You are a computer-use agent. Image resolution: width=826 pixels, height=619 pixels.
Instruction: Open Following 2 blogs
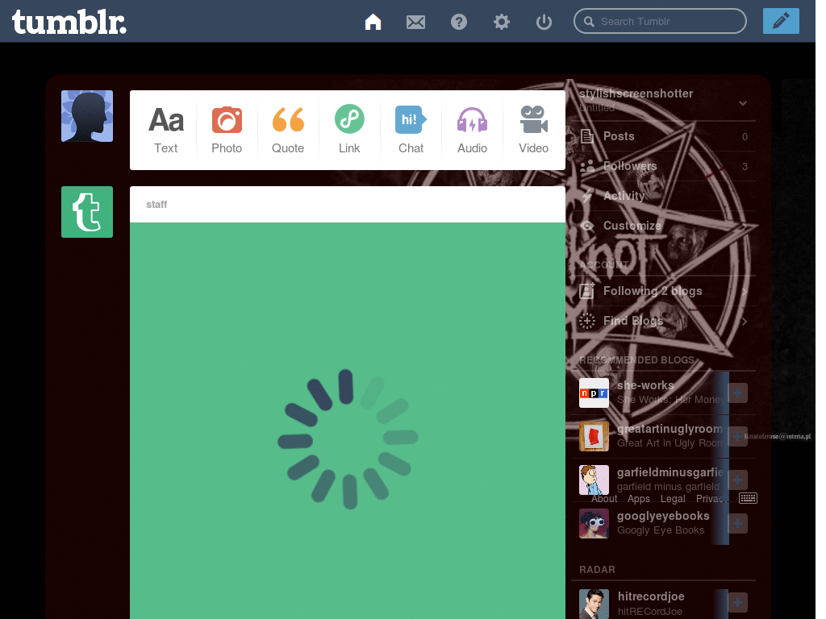coord(663,291)
